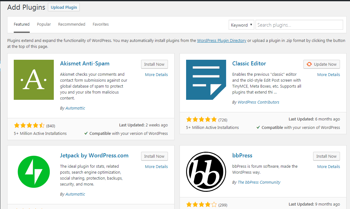Focus the Search plugins input field
Viewport: 350px width, 209px height.
click(x=299, y=25)
